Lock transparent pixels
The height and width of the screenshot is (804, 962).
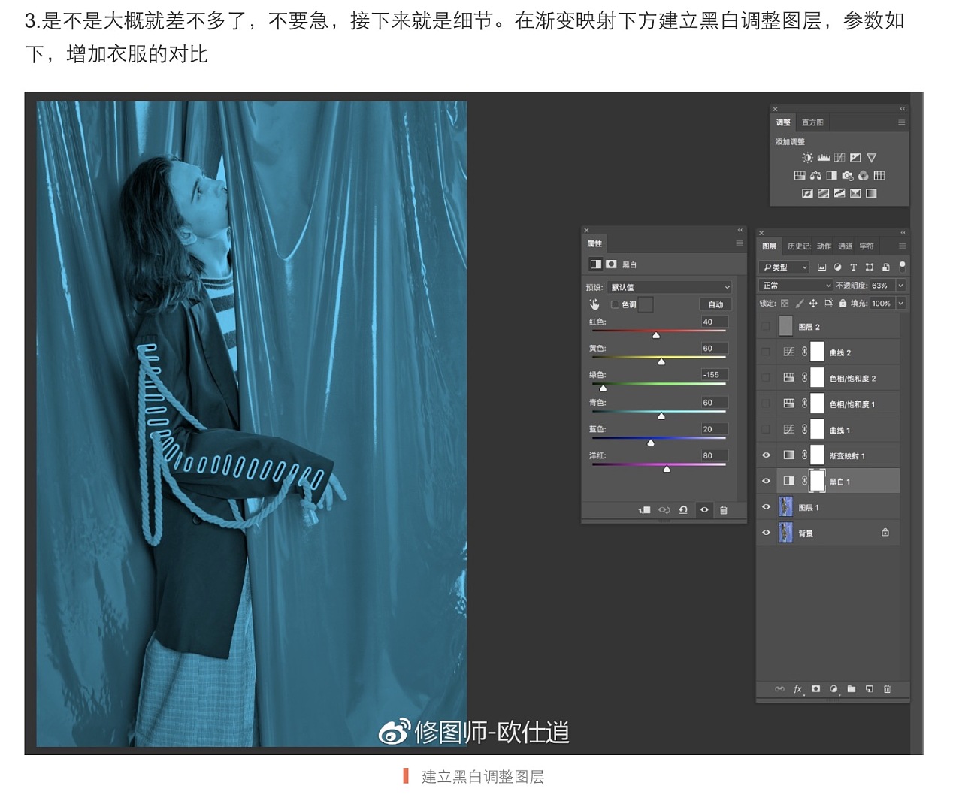click(785, 304)
